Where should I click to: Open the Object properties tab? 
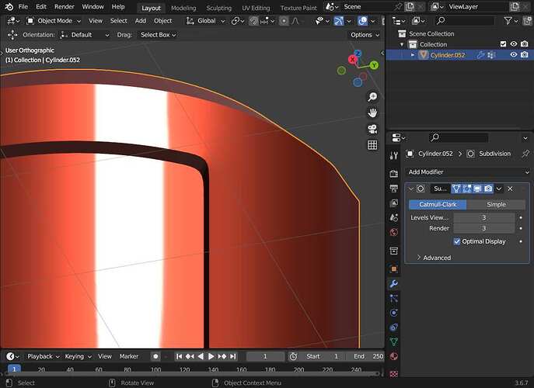[393, 269]
